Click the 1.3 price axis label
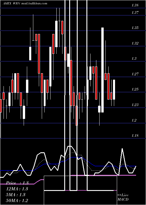The image size is (146, 205). [134, 59]
